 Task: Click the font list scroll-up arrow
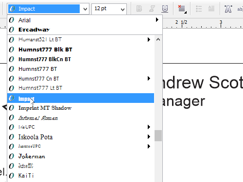click(x=158, y=39)
